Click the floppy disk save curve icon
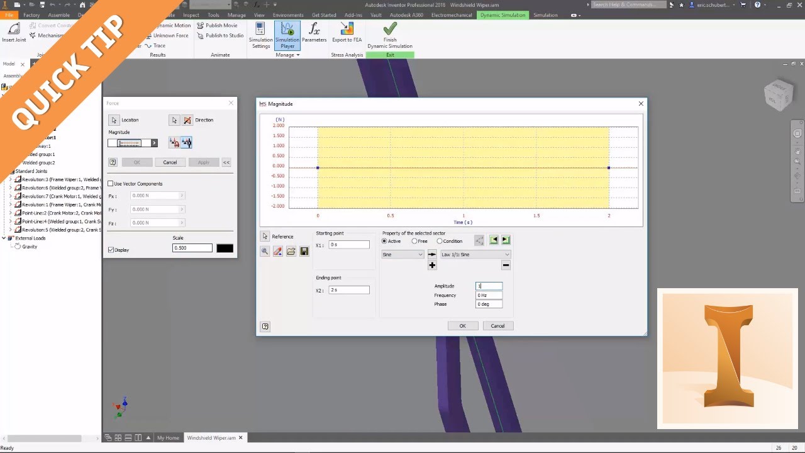Viewport: 805px width, 453px height. coord(304,251)
